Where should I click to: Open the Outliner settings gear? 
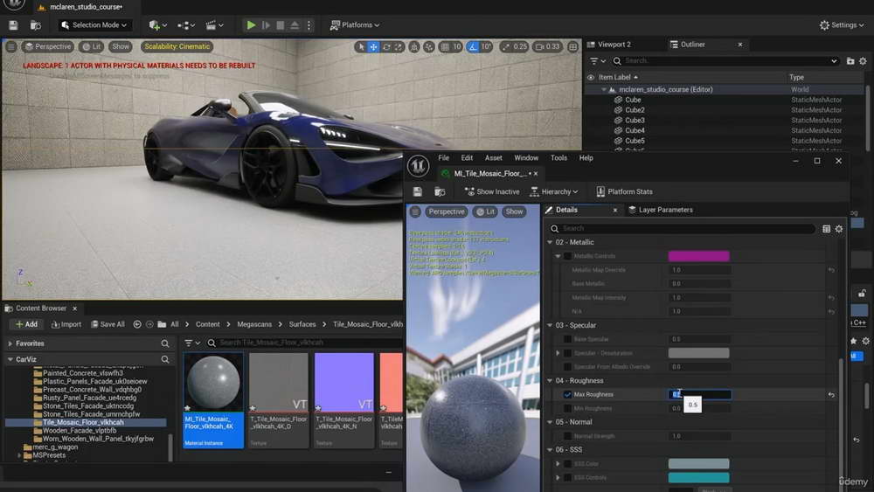click(863, 61)
